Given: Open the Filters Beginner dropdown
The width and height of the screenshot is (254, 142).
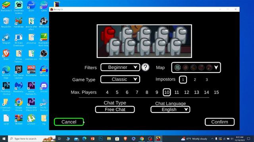Looking at the screenshot, I should pyautogui.click(x=120, y=67).
